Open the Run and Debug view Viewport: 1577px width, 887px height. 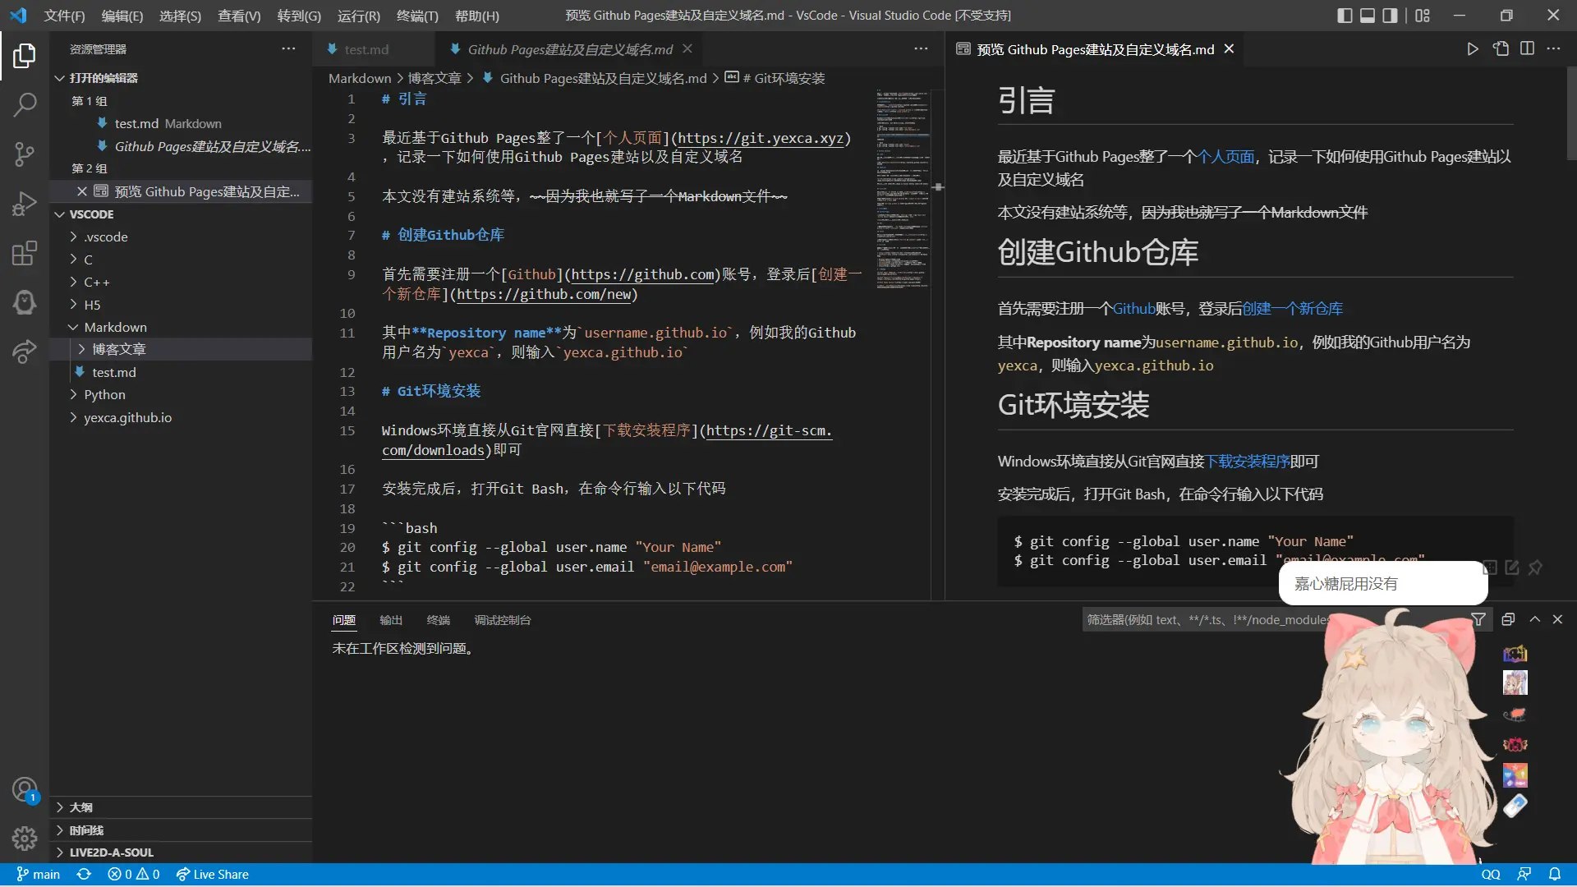[x=25, y=203]
